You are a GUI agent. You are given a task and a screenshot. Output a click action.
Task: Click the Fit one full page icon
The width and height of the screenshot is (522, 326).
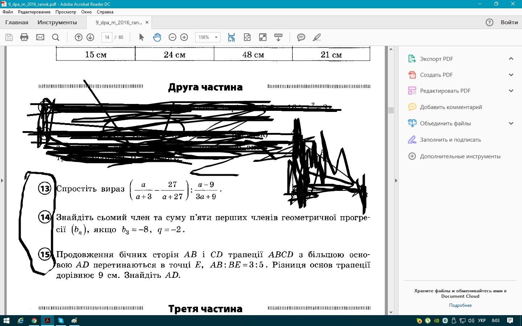(247, 37)
